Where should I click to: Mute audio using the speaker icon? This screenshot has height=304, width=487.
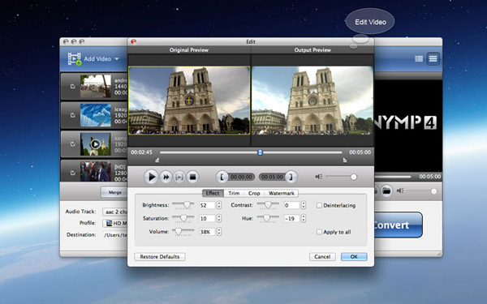319,177
